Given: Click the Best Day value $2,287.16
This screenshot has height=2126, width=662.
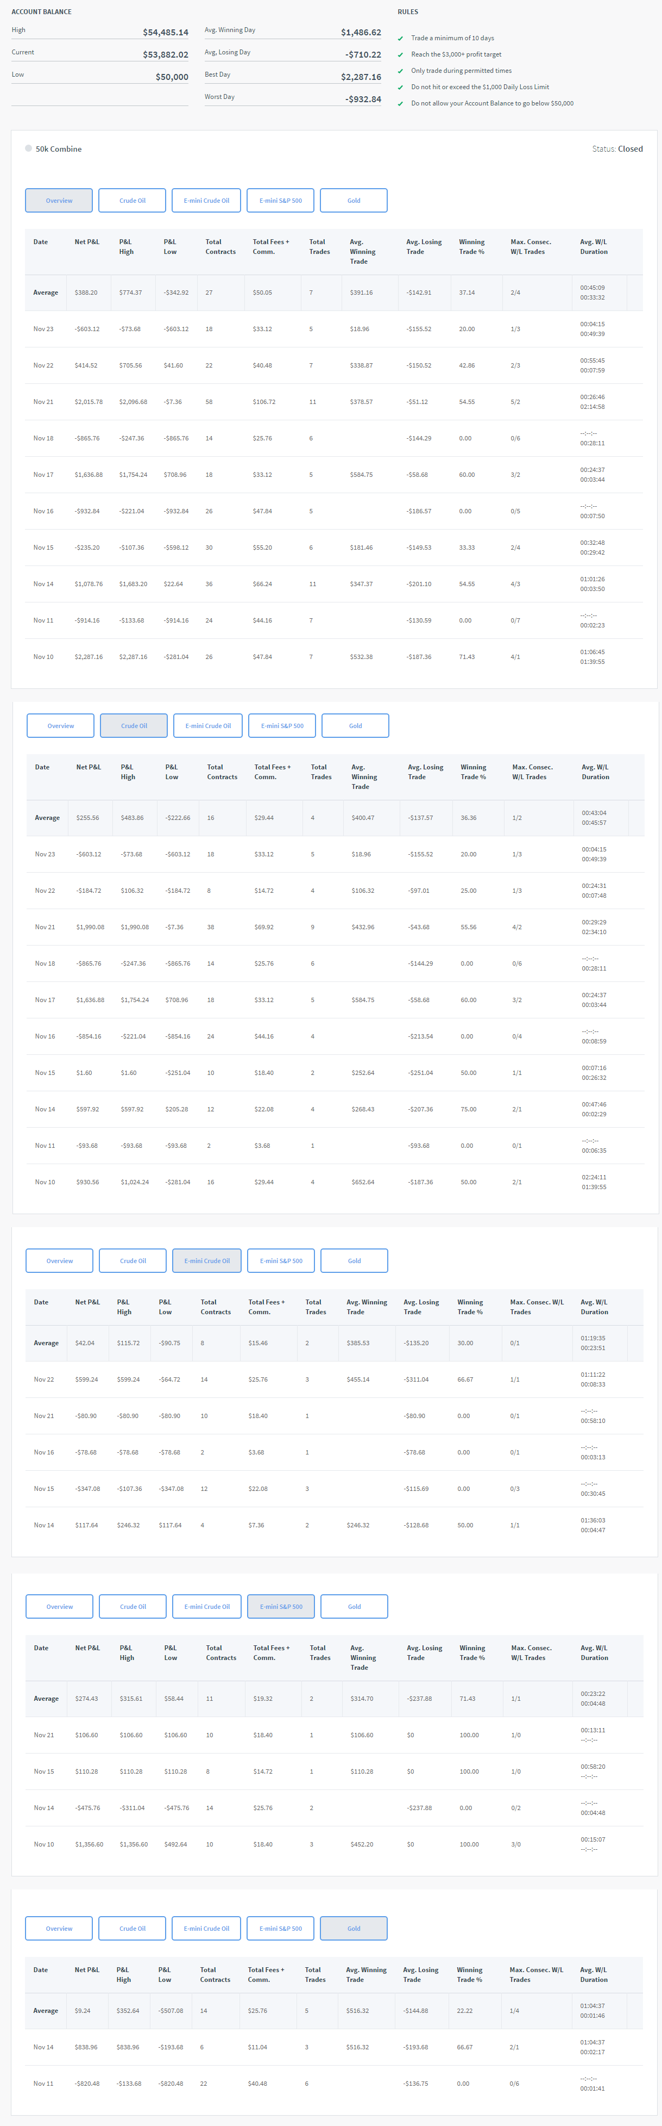Looking at the screenshot, I should pyautogui.click(x=360, y=77).
